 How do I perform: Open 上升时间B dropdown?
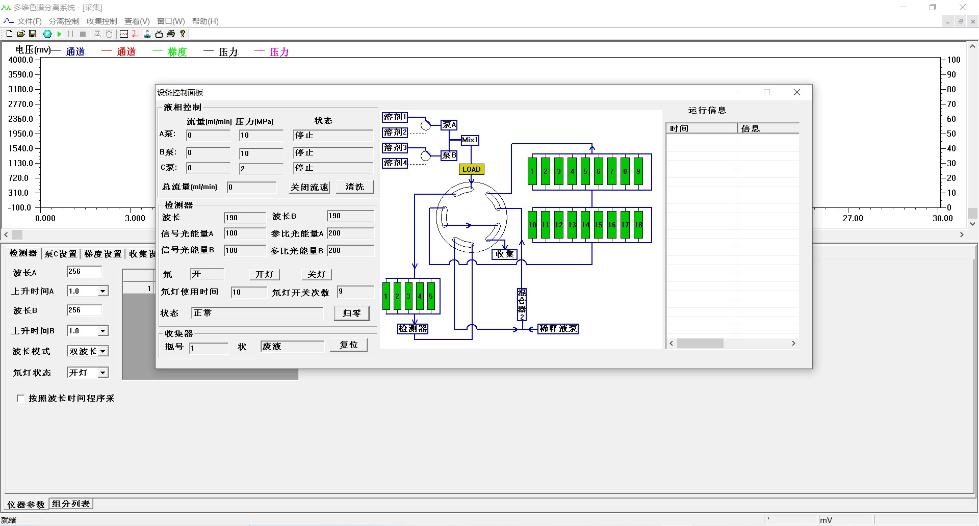click(103, 331)
